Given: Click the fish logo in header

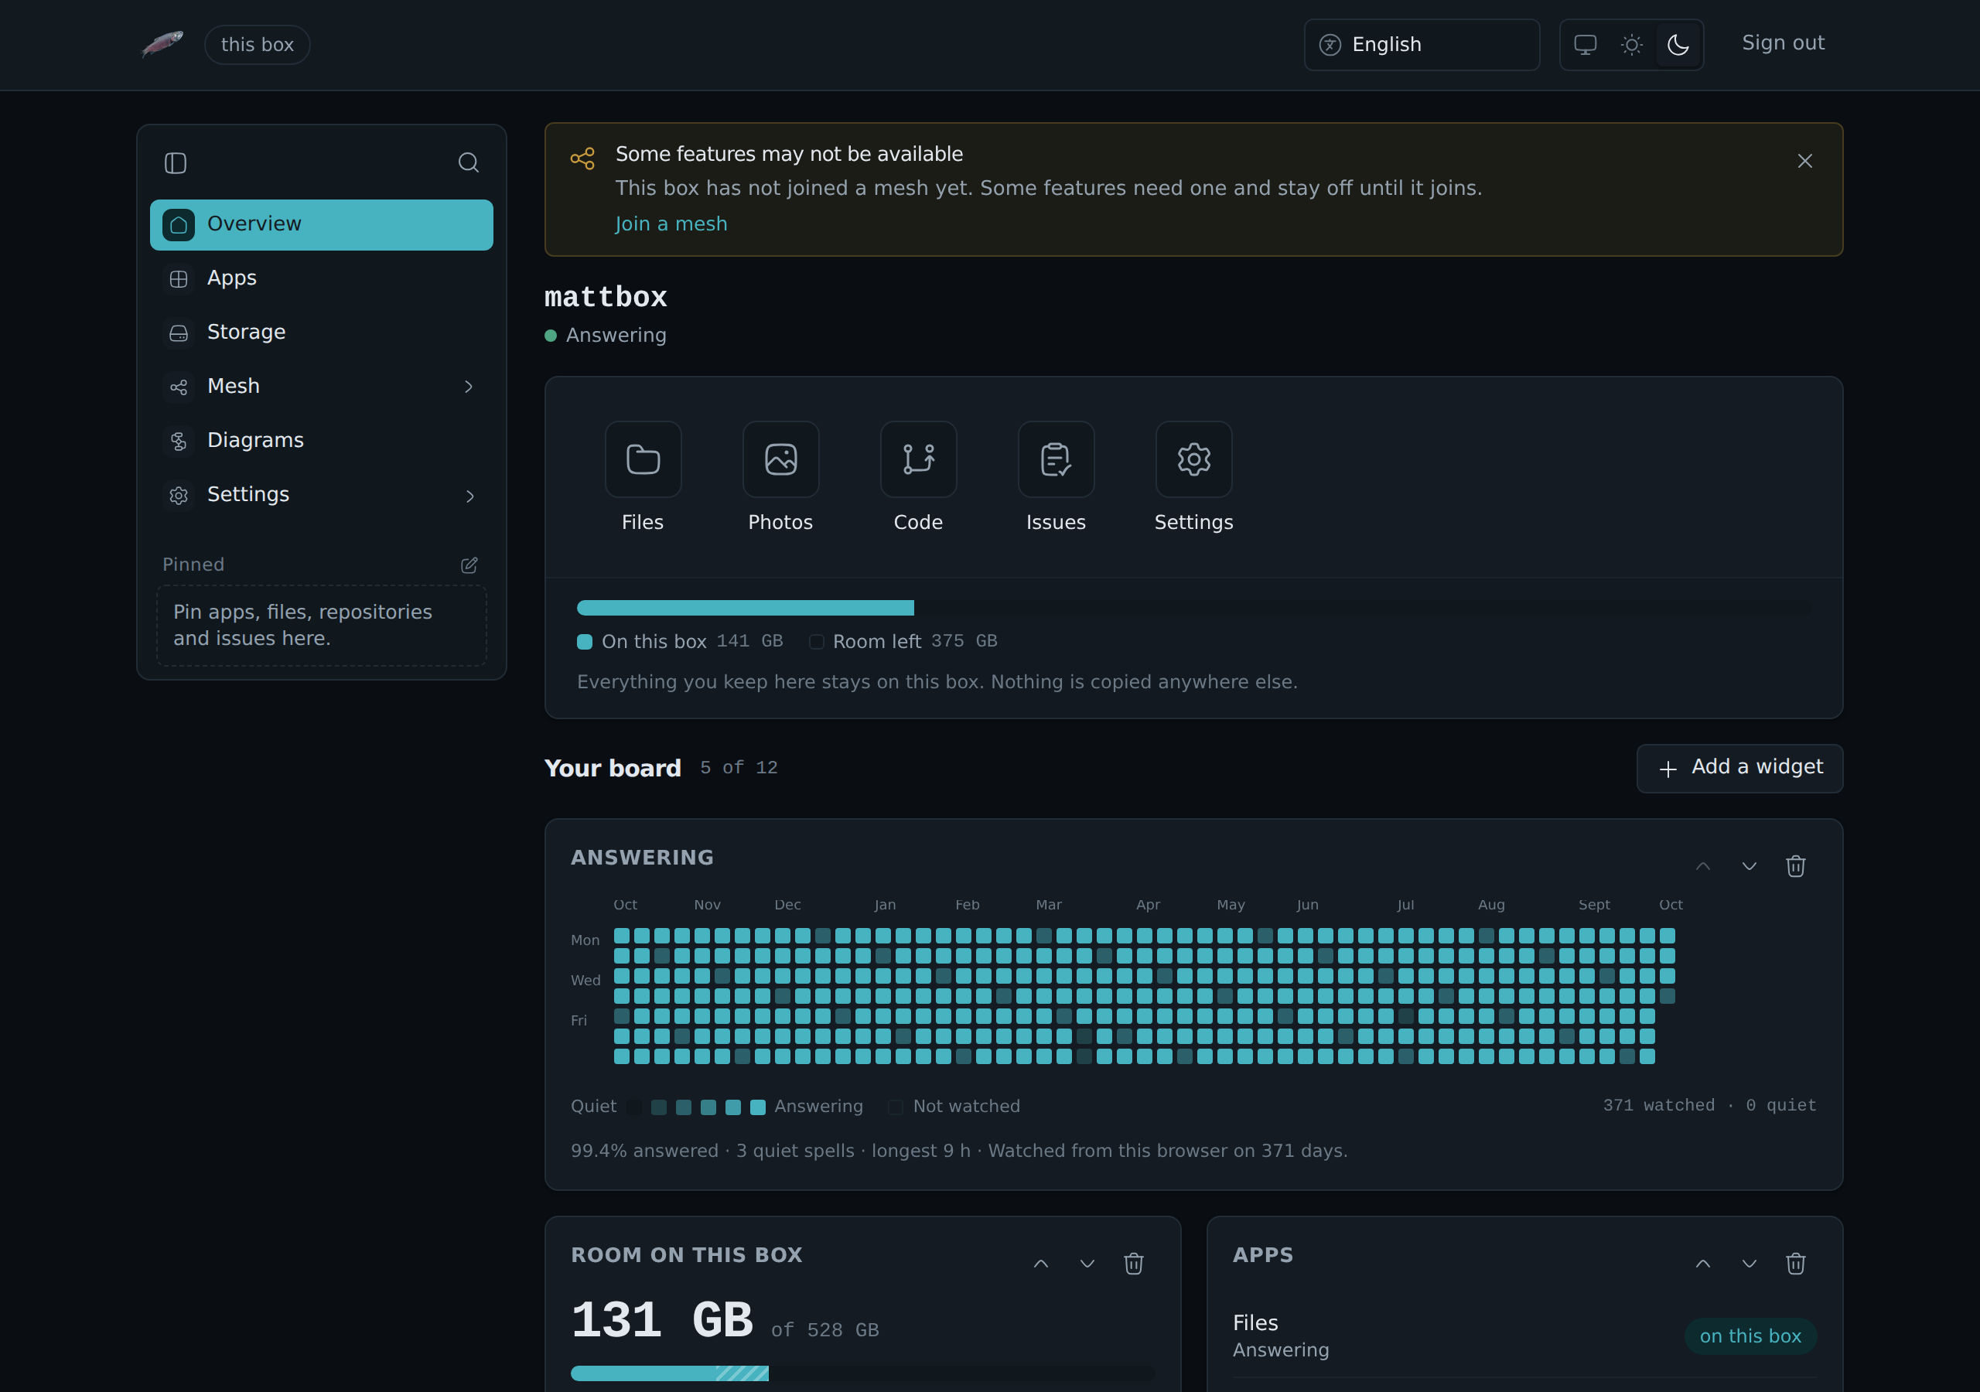Looking at the screenshot, I should [x=162, y=44].
